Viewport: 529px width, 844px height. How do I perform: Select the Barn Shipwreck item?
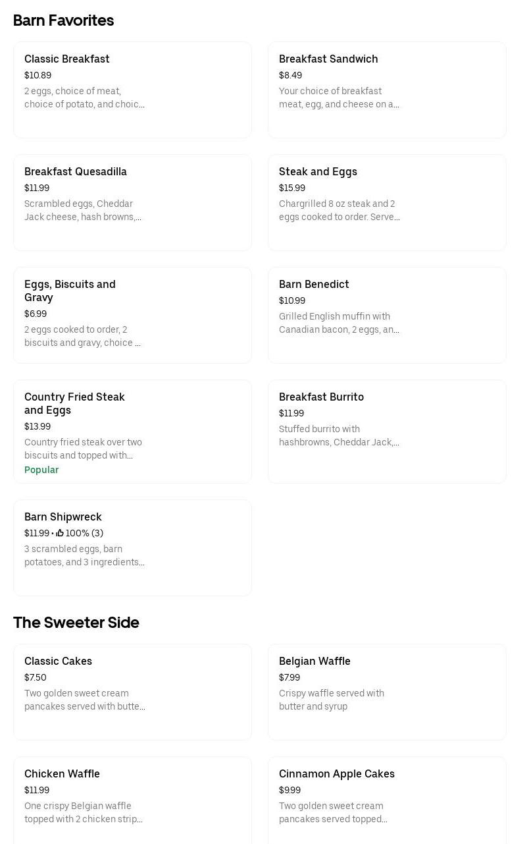click(x=132, y=548)
